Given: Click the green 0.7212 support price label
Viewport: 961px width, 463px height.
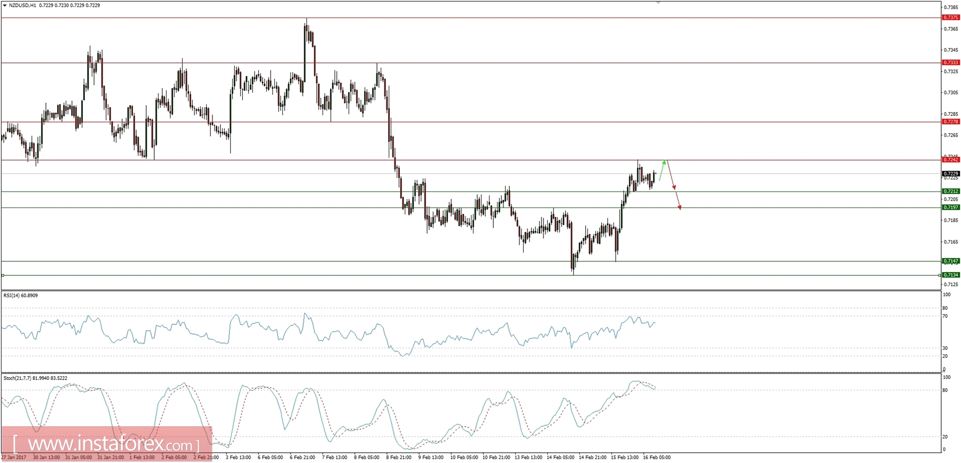Looking at the screenshot, I should click(x=951, y=191).
